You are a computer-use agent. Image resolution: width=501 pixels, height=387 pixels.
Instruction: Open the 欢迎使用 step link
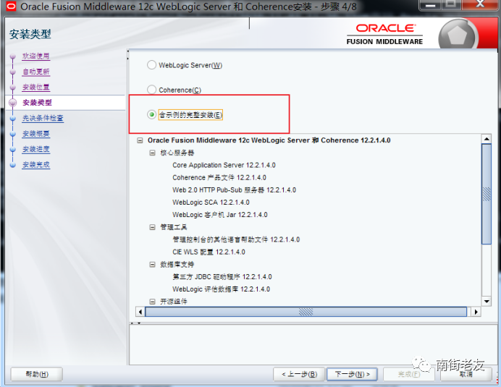point(35,56)
